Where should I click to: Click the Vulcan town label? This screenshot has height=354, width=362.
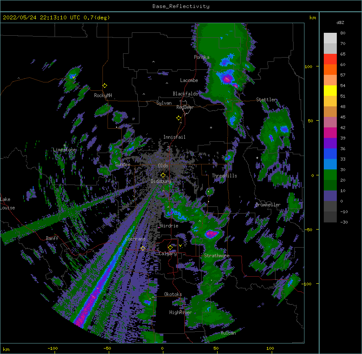[x=228, y=333]
